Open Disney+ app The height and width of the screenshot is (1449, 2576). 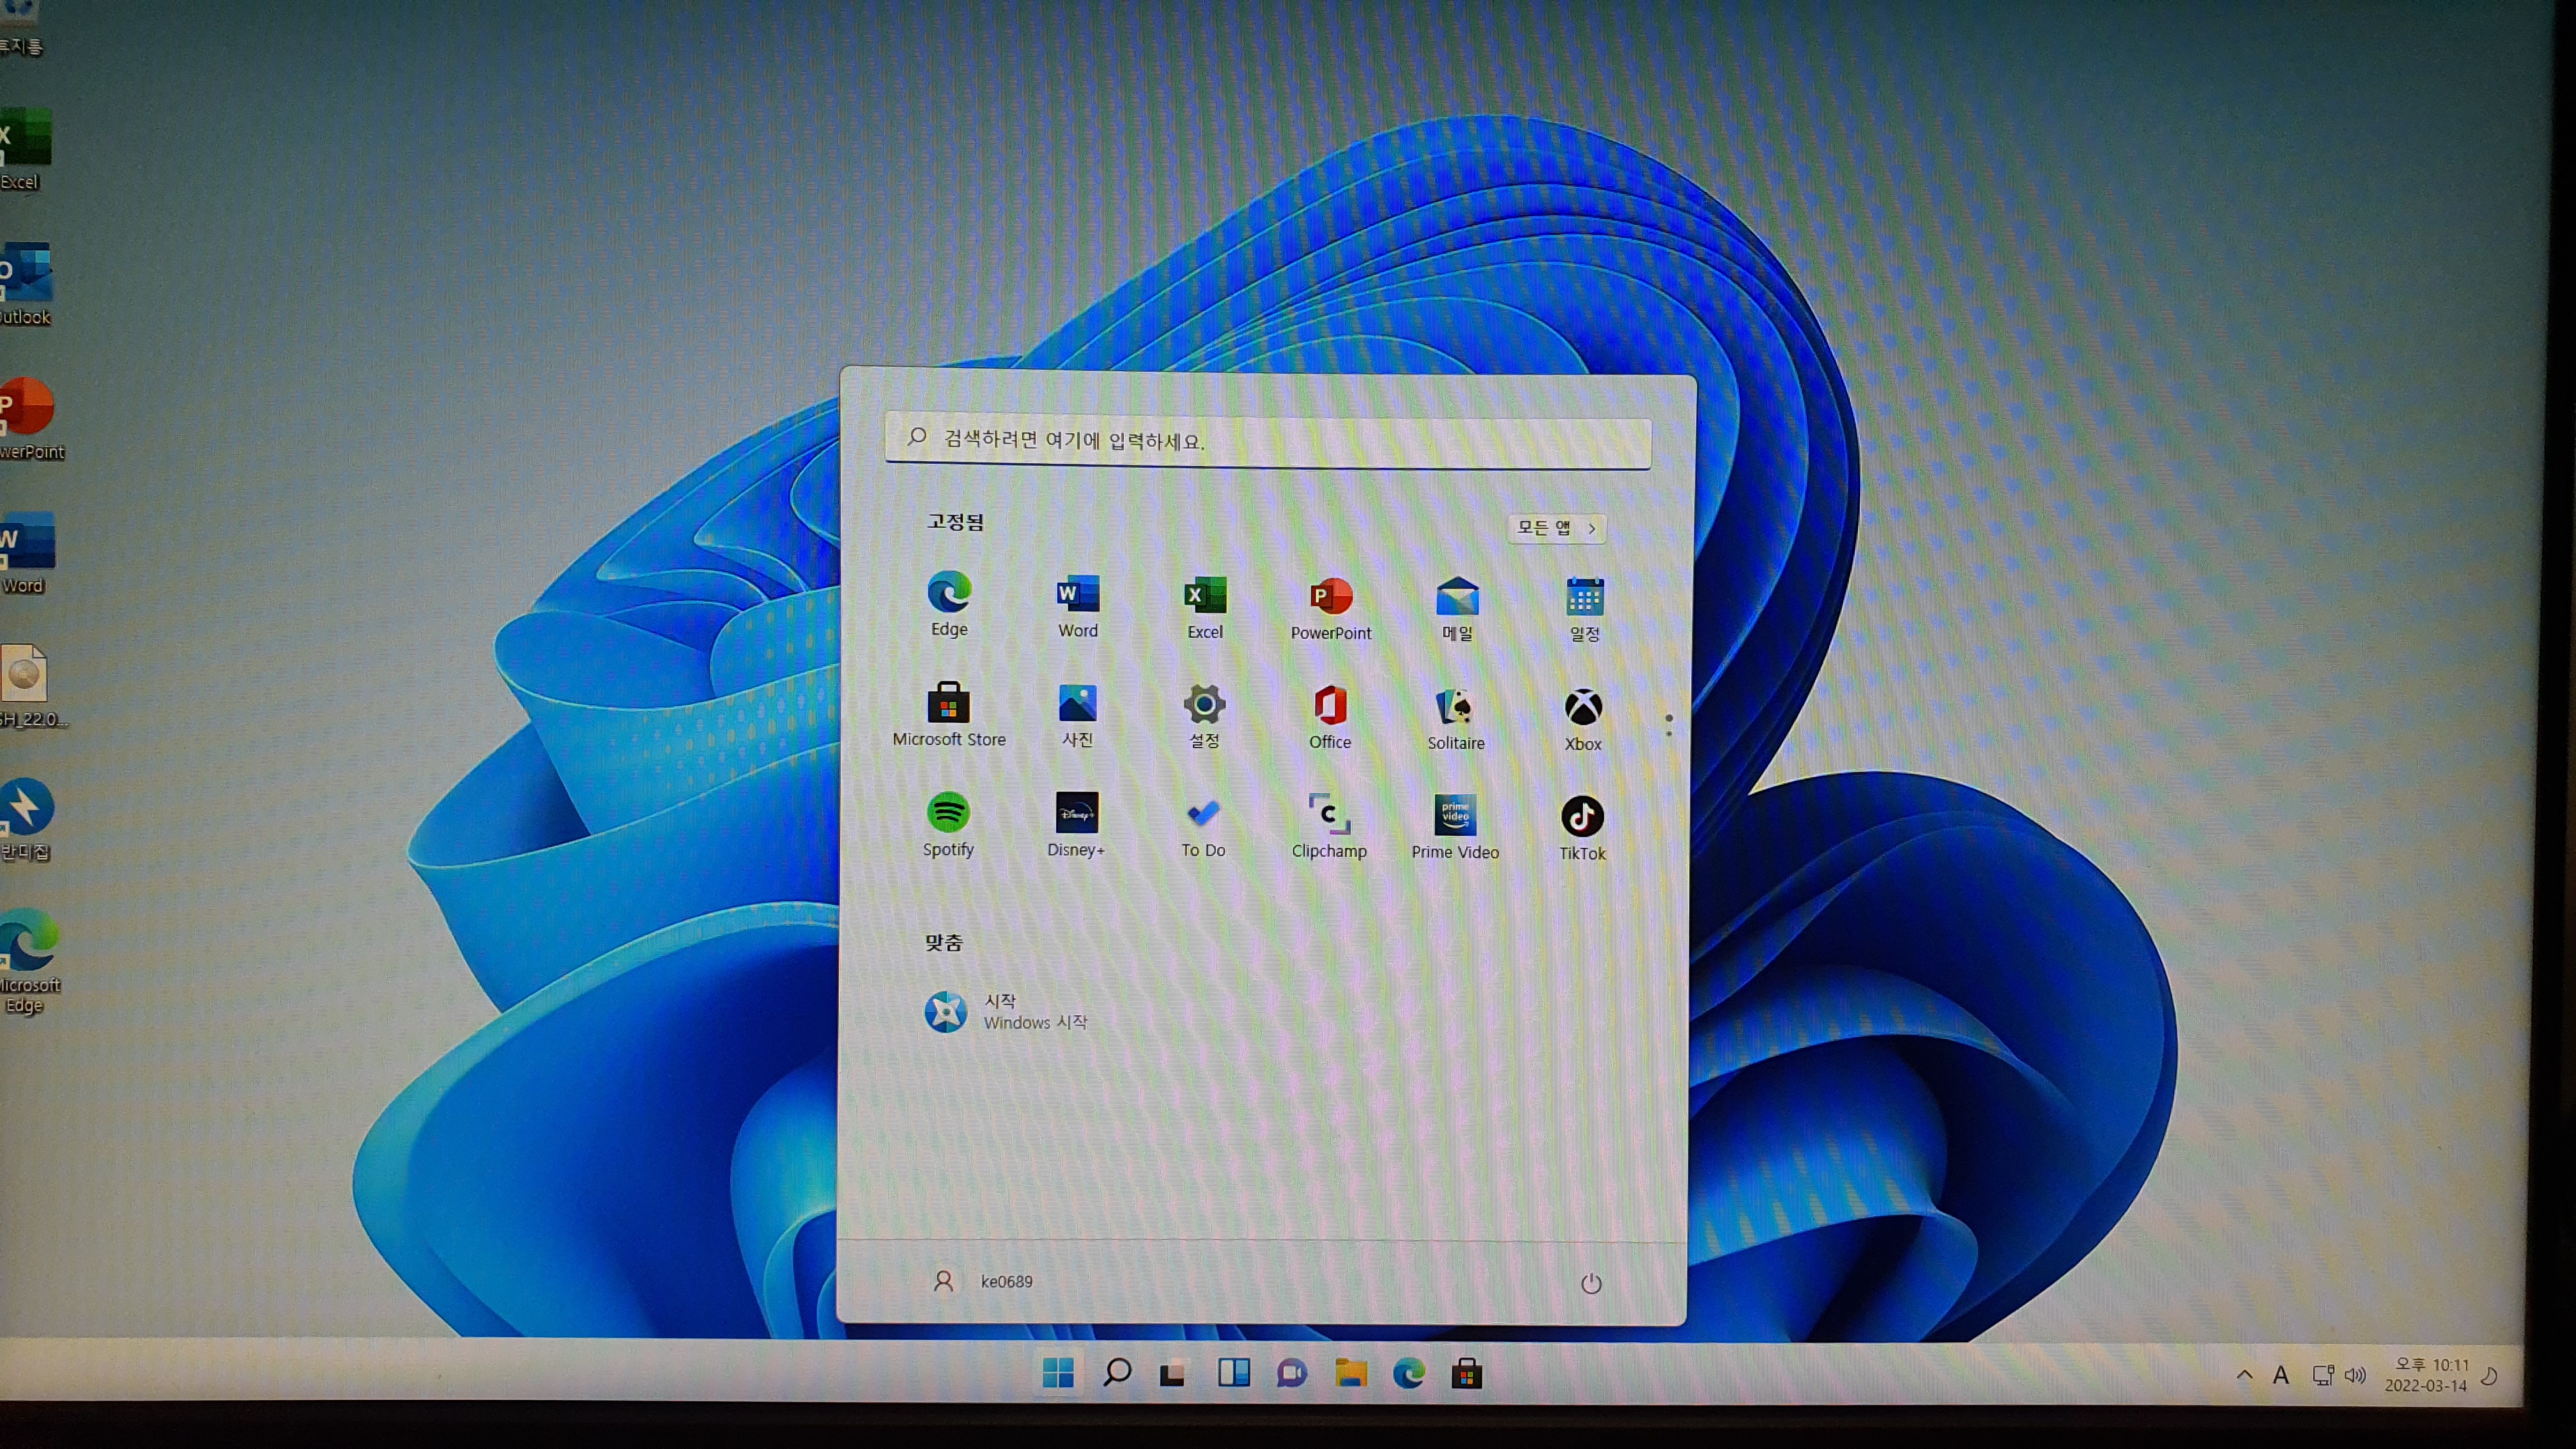coord(1076,825)
